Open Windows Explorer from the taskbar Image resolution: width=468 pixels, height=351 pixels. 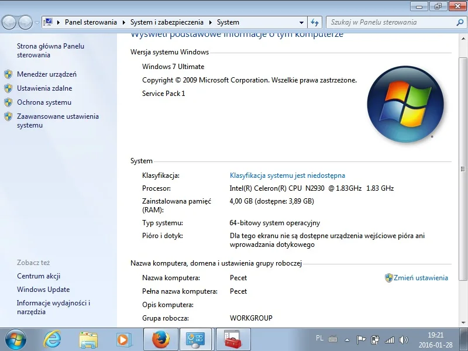(88, 339)
